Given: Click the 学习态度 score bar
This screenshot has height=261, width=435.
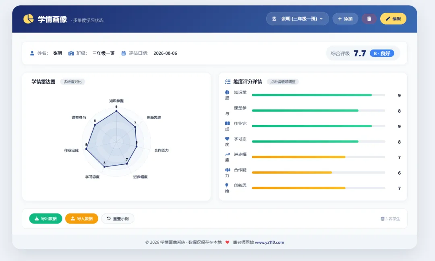Looking at the screenshot, I should [318, 142].
